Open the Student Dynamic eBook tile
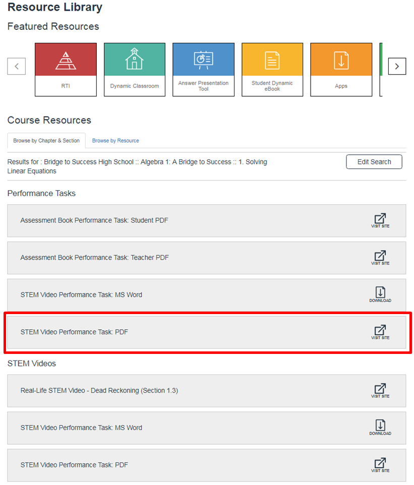Viewport: 414px width, 485px height. [272, 69]
